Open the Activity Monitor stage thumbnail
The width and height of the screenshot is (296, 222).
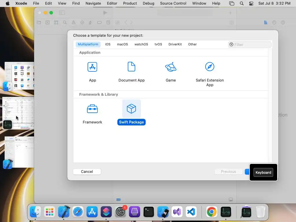pos(18,113)
